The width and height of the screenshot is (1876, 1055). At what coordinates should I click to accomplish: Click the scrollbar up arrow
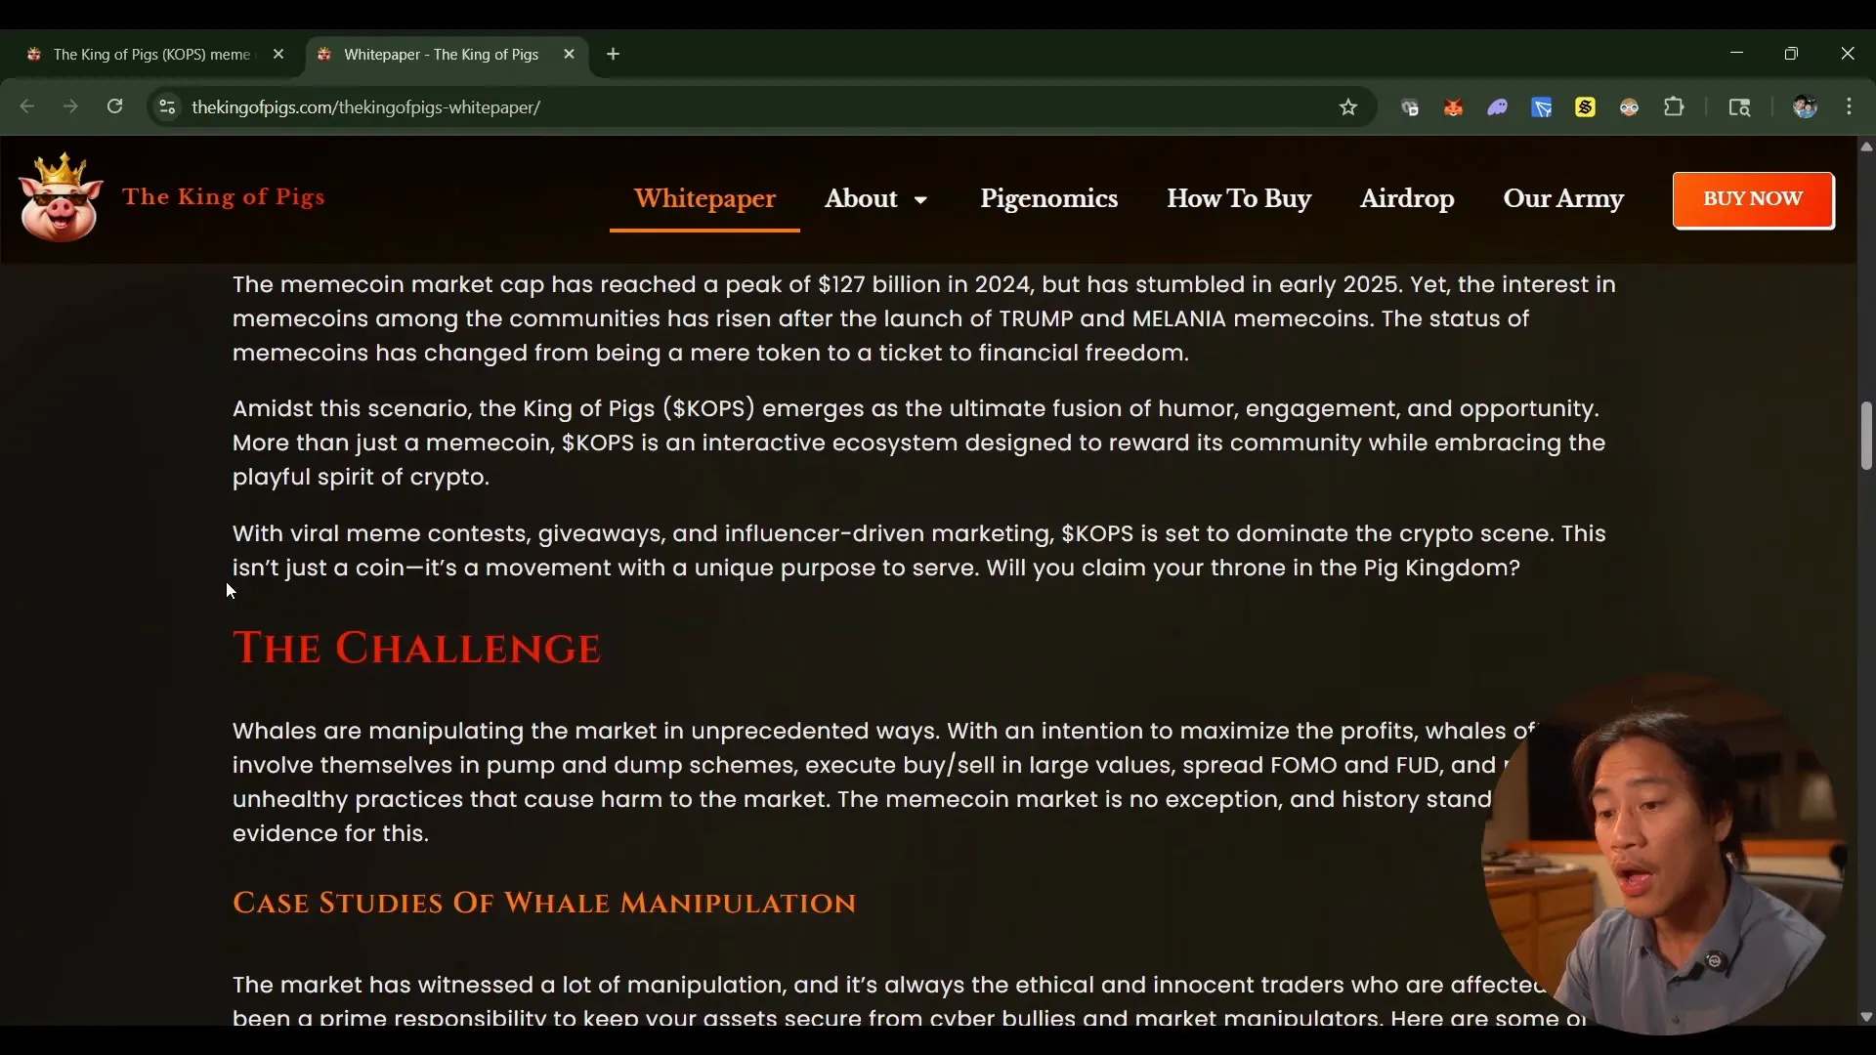[1866, 147]
